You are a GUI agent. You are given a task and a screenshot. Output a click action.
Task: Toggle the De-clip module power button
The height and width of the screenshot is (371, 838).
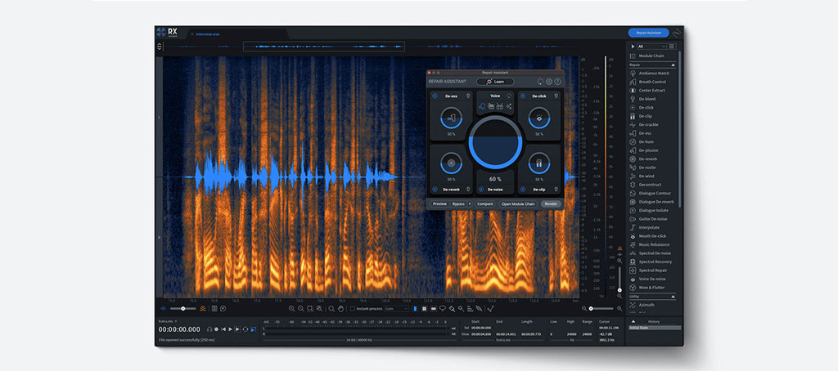pyautogui.click(x=522, y=189)
